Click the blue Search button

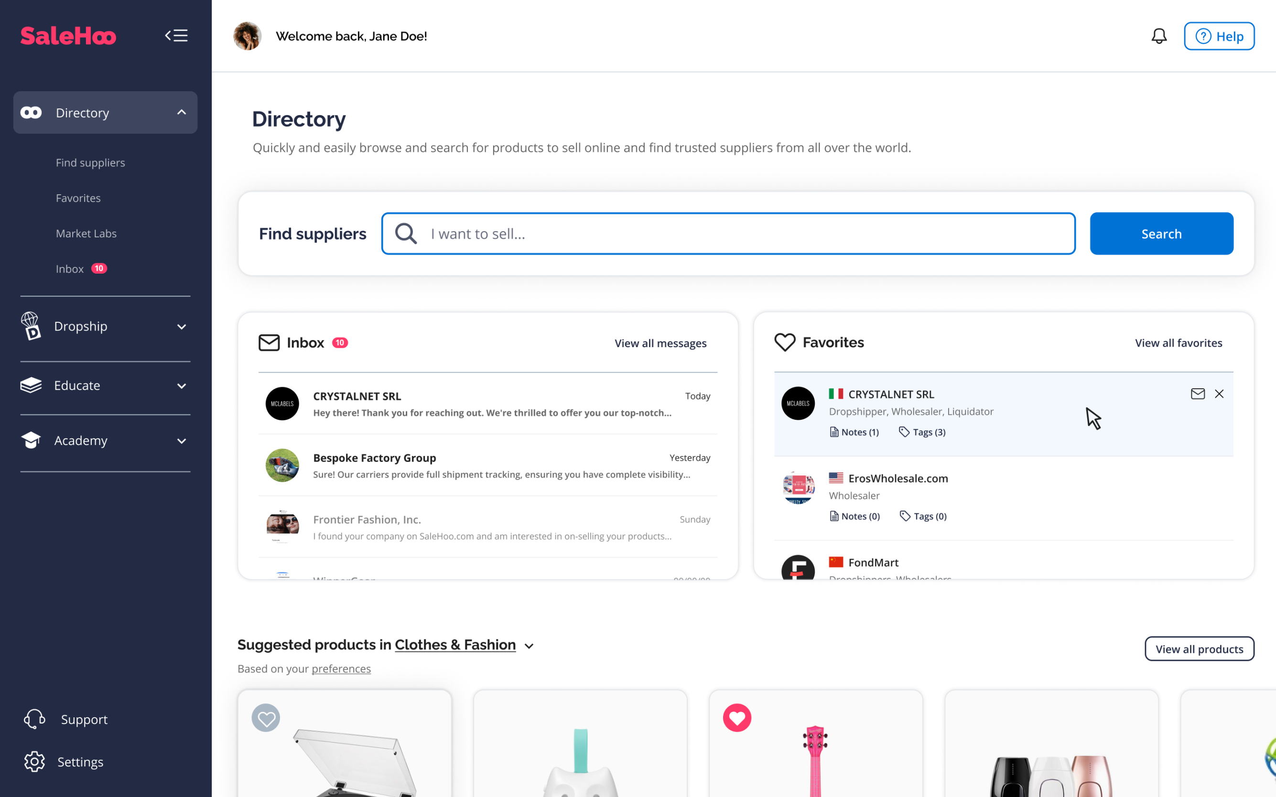(1161, 233)
